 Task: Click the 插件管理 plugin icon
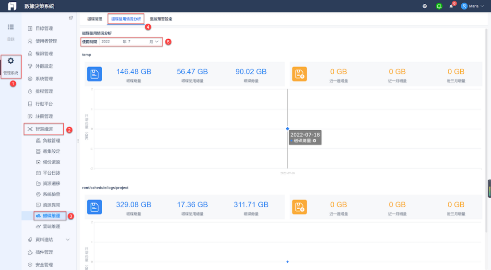point(30,252)
